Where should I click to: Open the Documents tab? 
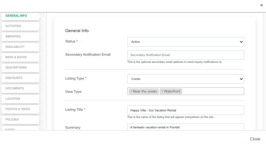(x=20, y=88)
